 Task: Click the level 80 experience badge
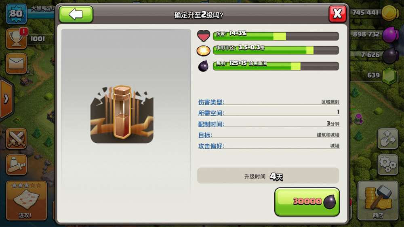click(16, 13)
